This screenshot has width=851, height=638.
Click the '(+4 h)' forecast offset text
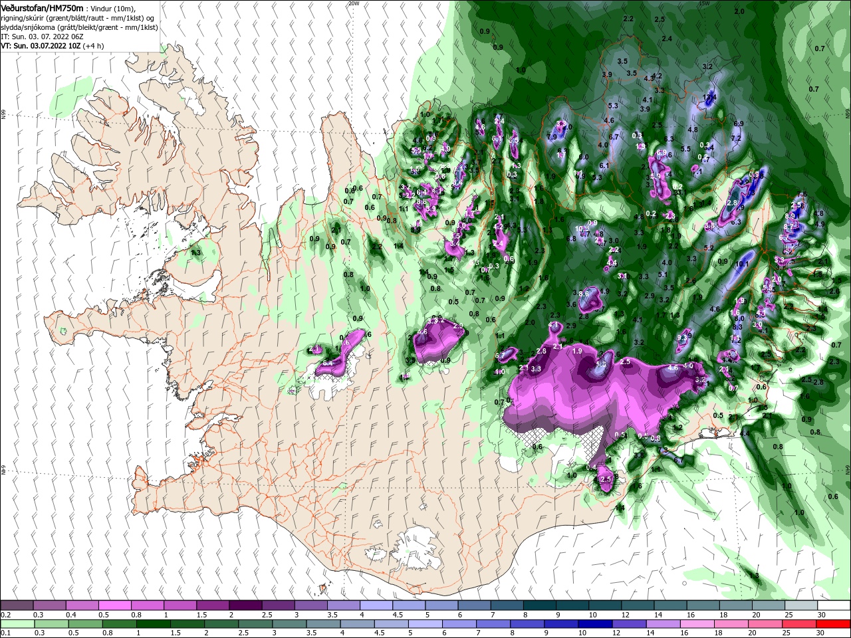point(94,46)
